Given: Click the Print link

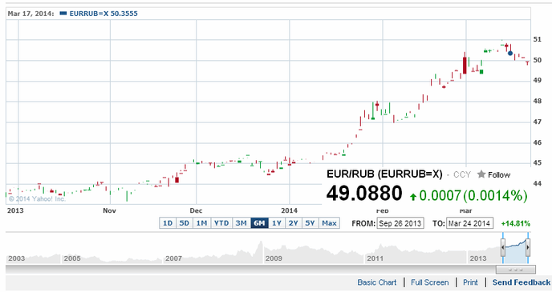Looking at the screenshot, I should 470,282.
